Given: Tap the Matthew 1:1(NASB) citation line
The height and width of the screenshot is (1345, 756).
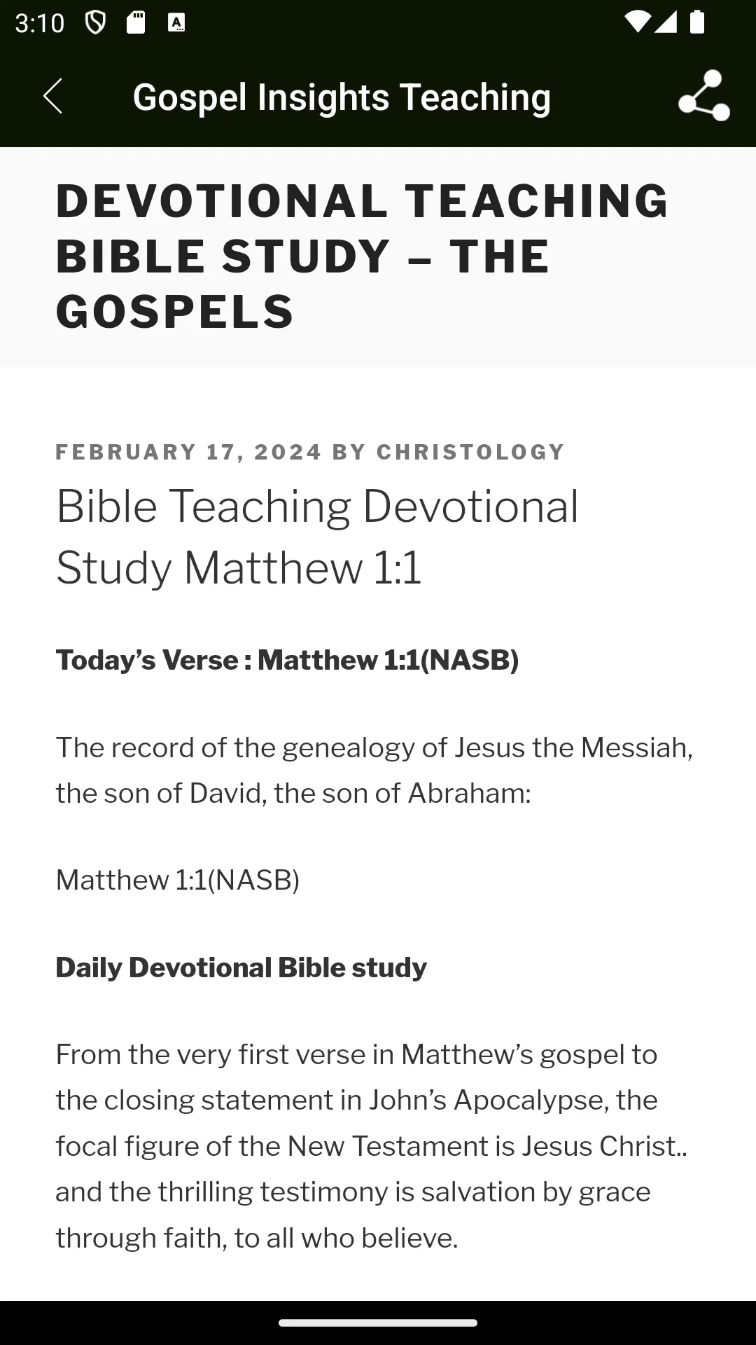Looking at the screenshot, I should point(178,880).
